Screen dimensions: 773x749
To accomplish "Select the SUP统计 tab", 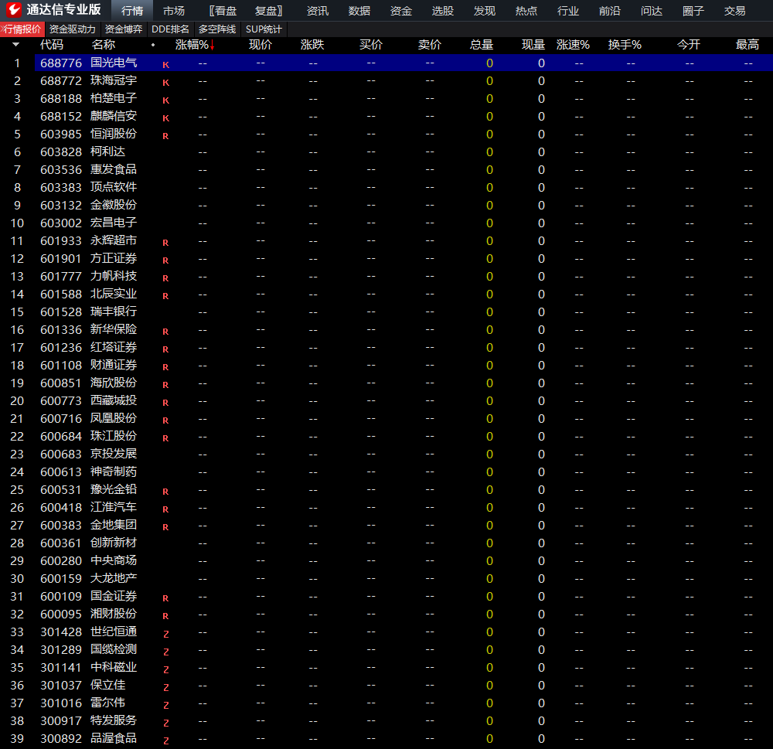I will pyautogui.click(x=264, y=29).
